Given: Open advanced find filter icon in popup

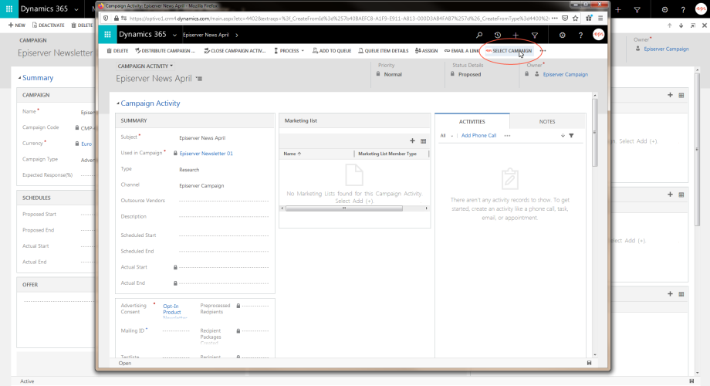Looking at the screenshot, I should click(x=534, y=35).
